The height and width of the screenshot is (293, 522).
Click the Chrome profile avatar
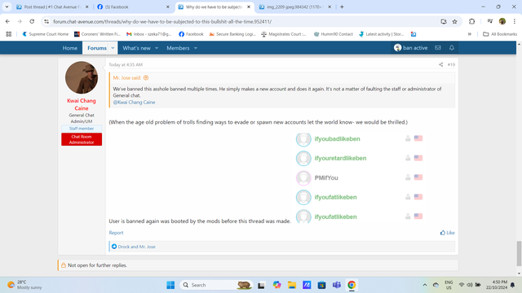click(x=502, y=21)
